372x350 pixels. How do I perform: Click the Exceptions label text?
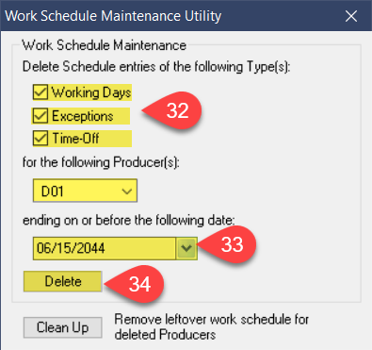(83, 116)
